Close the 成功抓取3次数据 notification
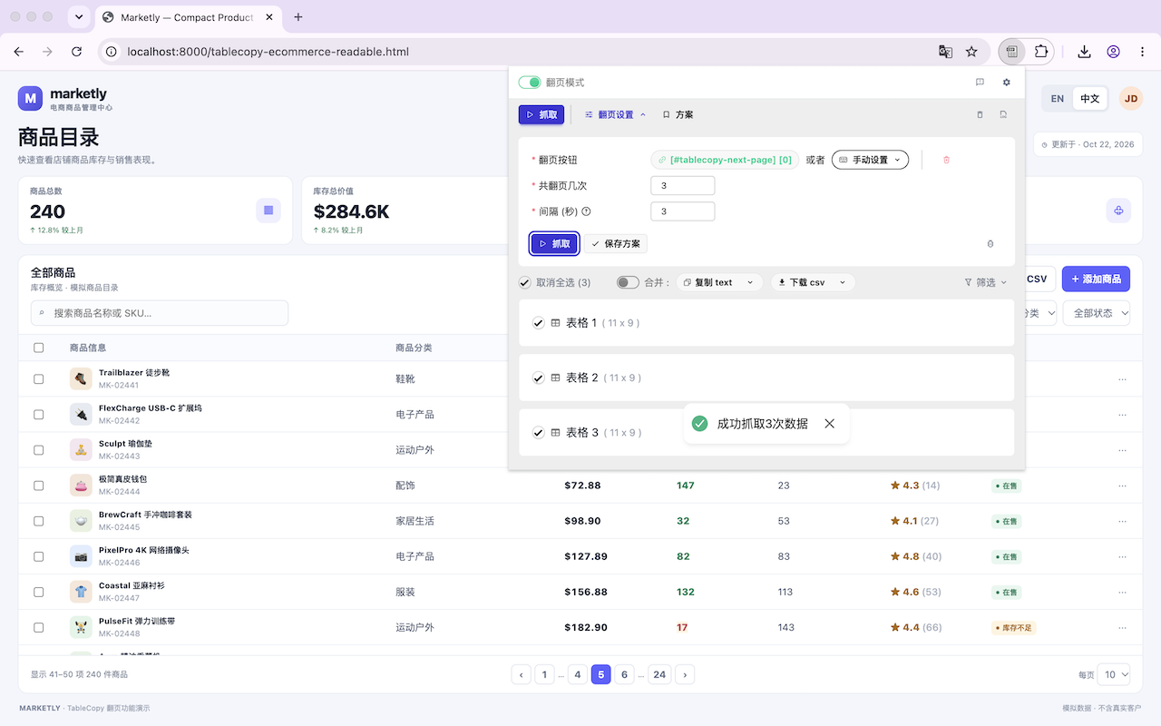This screenshot has width=1161, height=726. point(830,424)
